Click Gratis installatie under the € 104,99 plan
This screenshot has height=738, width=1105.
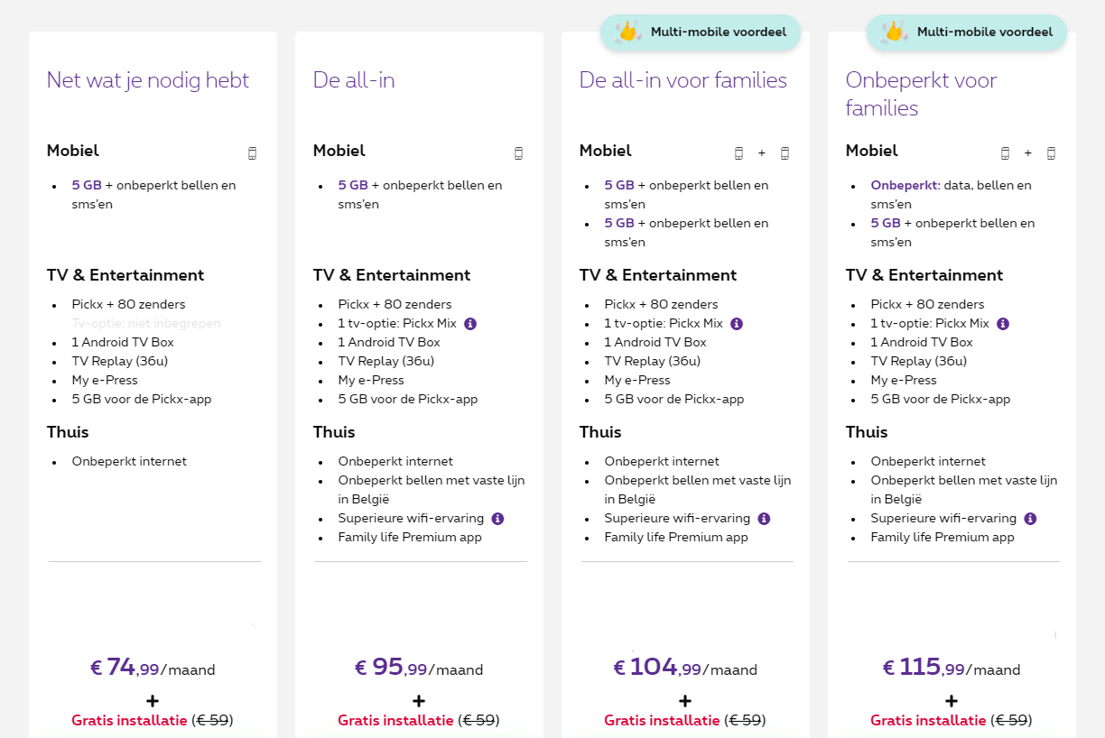pyautogui.click(x=664, y=721)
